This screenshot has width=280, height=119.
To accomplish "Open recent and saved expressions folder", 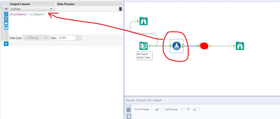I will 6,23.
